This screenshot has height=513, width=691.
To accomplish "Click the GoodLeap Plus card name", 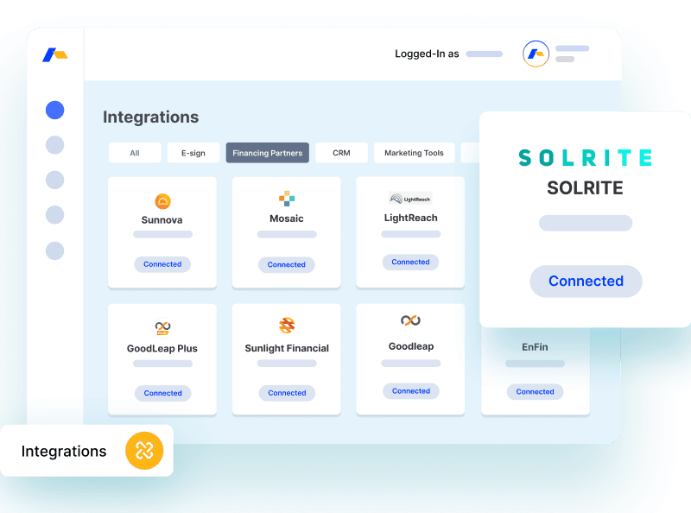I will (x=162, y=349).
